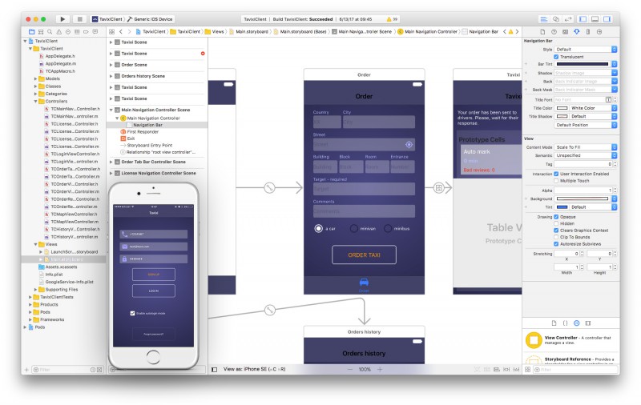Toggle the Autoresize Subviews checkbox

click(x=556, y=244)
